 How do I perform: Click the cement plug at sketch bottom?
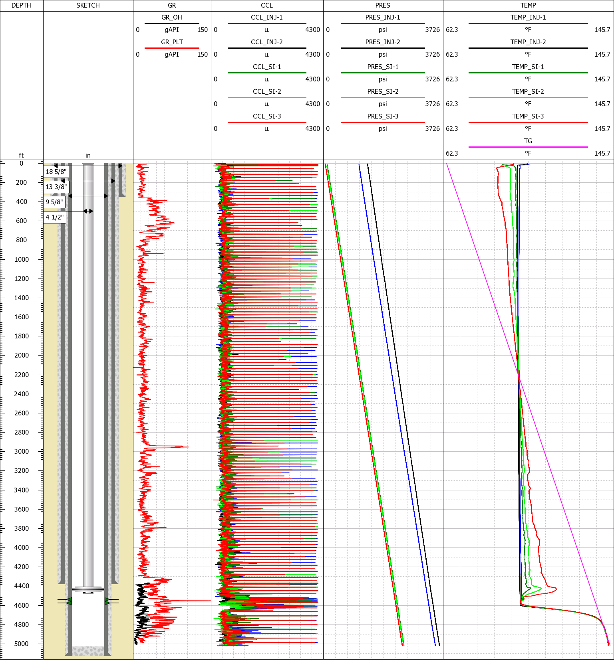click(88, 651)
